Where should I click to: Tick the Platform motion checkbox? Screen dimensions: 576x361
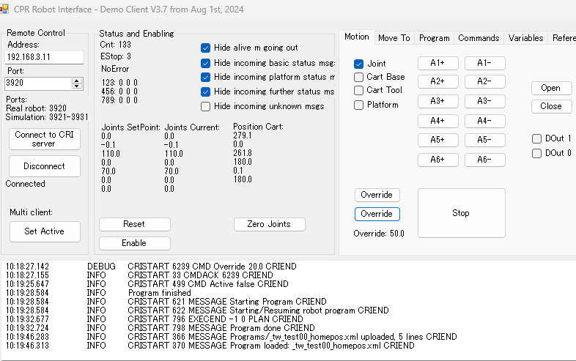[359, 105]
